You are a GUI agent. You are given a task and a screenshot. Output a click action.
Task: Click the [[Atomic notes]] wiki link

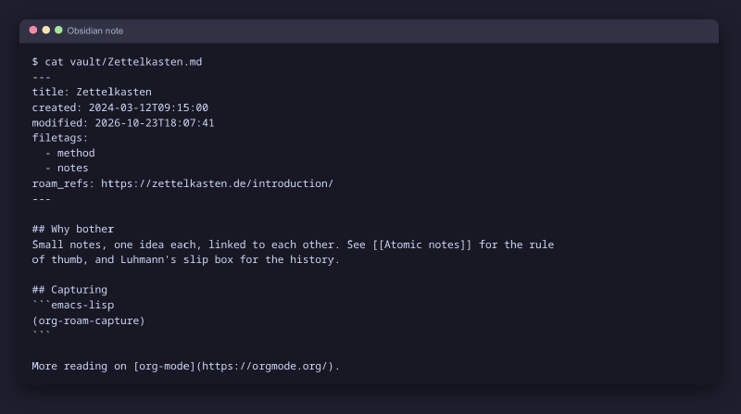(x=422, y=245)
